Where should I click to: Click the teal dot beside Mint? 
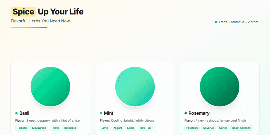[x=101, y=113]
